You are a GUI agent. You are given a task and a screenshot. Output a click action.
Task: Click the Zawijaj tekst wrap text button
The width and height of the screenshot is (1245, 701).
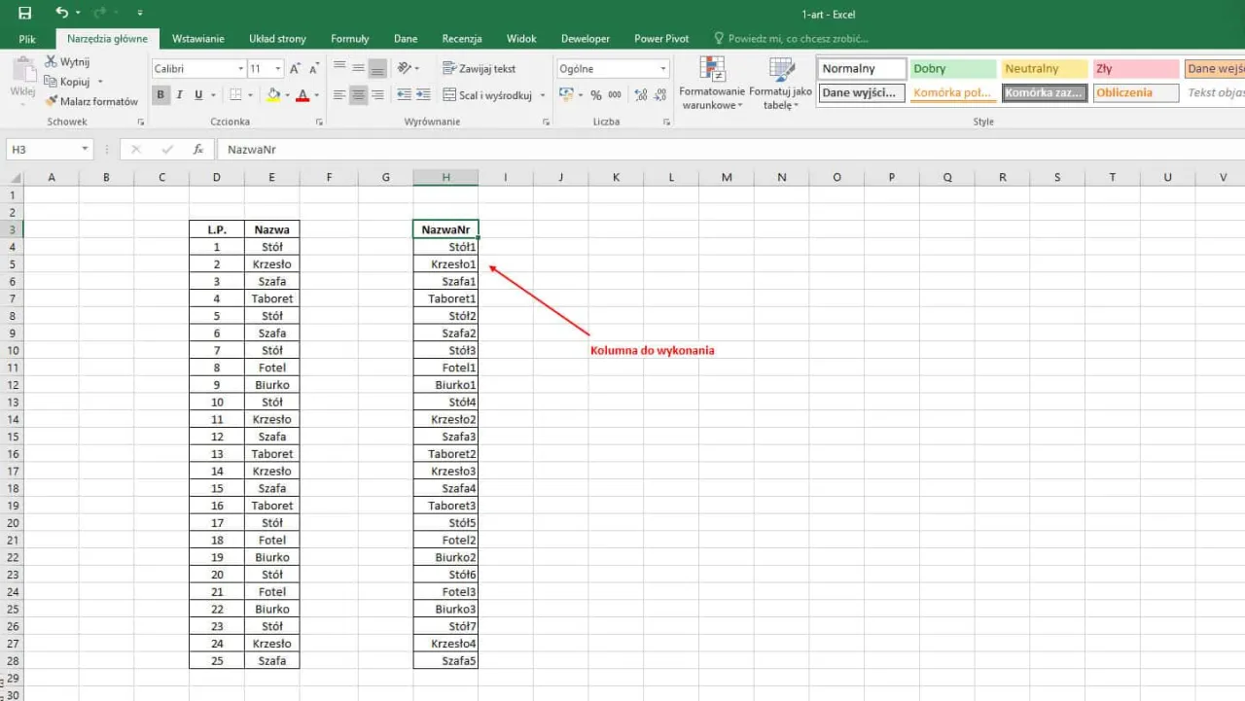coord(480,69)
